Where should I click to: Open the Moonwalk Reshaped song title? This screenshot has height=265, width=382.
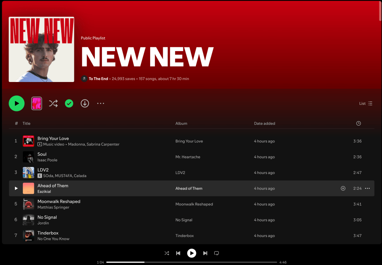[x=59, y=201]
